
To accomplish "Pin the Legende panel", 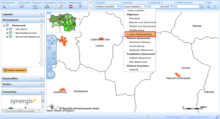I will click(41, 14).
